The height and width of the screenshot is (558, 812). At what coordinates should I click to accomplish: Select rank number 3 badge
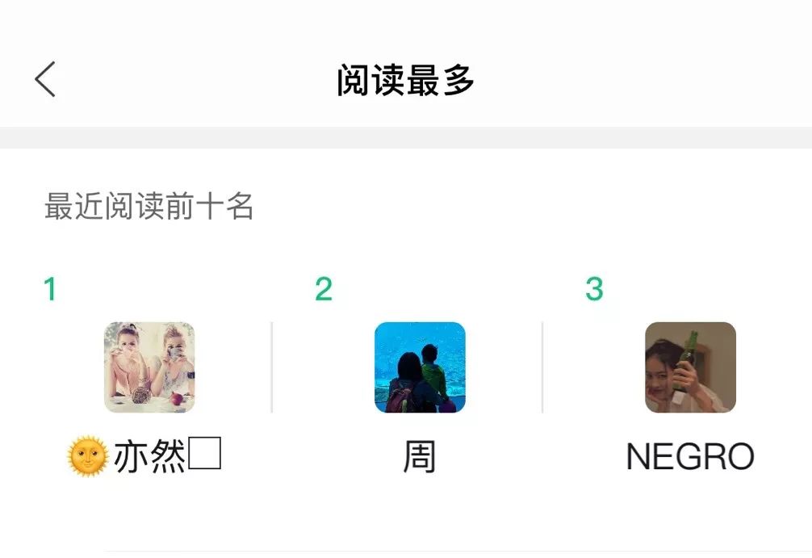[x=595, y=289]
